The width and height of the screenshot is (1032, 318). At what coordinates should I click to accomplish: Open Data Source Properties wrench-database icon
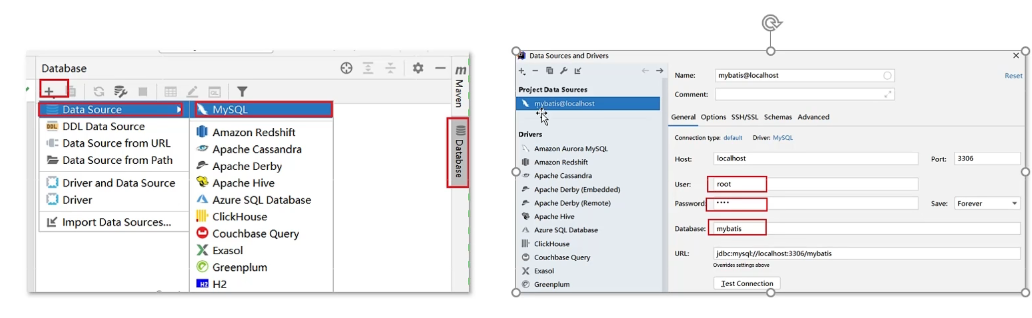(120, 92)
